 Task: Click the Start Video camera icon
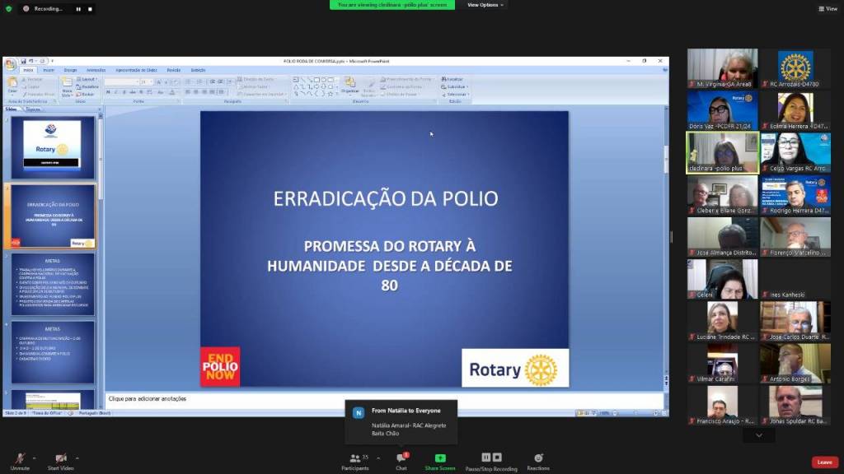pos(60,458)
